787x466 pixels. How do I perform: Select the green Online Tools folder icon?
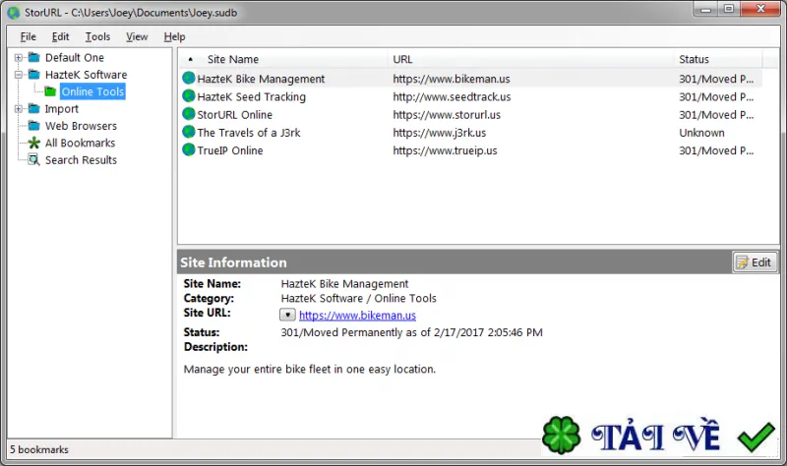coord(50,91)
